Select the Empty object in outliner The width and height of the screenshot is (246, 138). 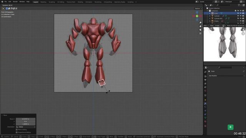click(216, 21)
